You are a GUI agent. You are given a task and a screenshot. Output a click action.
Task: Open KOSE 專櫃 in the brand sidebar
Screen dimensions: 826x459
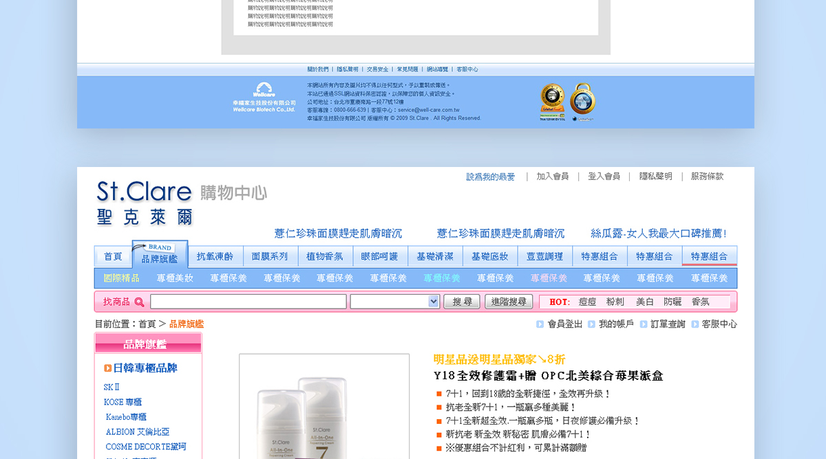[x=123, y=402]
